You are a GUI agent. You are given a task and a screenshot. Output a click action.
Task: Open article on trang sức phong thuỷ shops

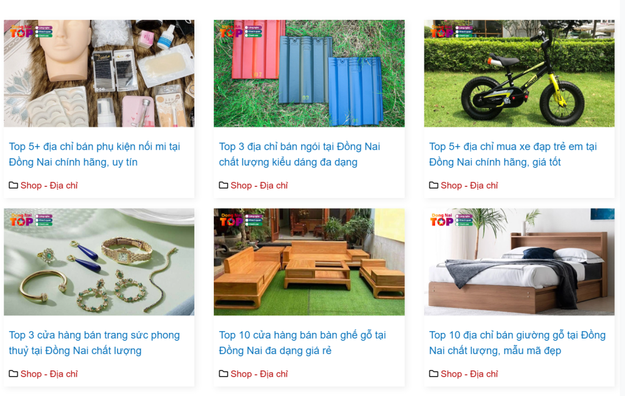94,343
